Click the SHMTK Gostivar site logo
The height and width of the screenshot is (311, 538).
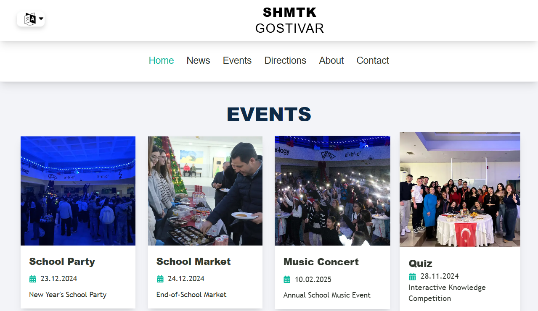[290, 20]
